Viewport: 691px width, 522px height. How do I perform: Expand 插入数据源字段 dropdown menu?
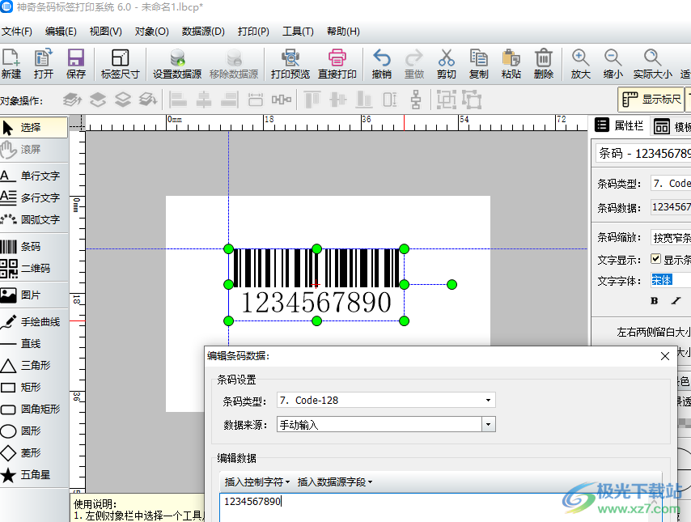[x=335, y=482]
